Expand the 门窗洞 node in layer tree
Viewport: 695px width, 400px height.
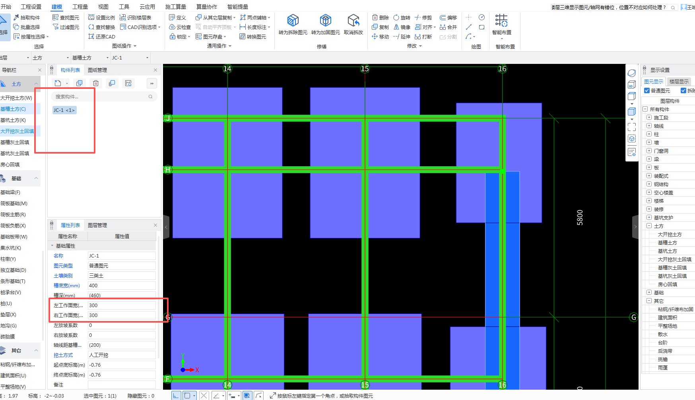(x=649, y=151)
